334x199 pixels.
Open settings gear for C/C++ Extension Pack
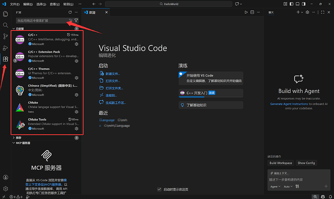pyautogui.click(x=76, y=61)
